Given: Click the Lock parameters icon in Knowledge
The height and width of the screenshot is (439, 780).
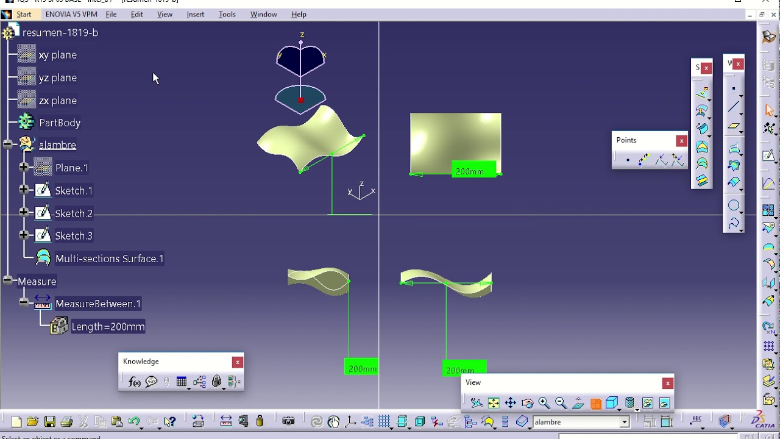Looking at the screenshot, I should coord(217,382).
